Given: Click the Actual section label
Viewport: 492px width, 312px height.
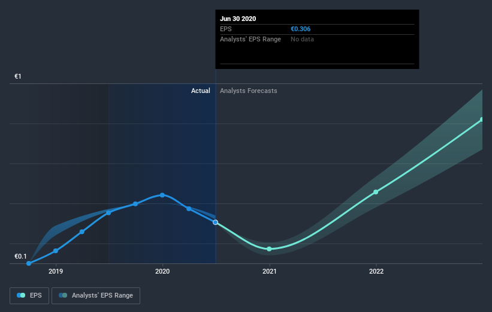Looking at the screenshot, I should 201,91.
